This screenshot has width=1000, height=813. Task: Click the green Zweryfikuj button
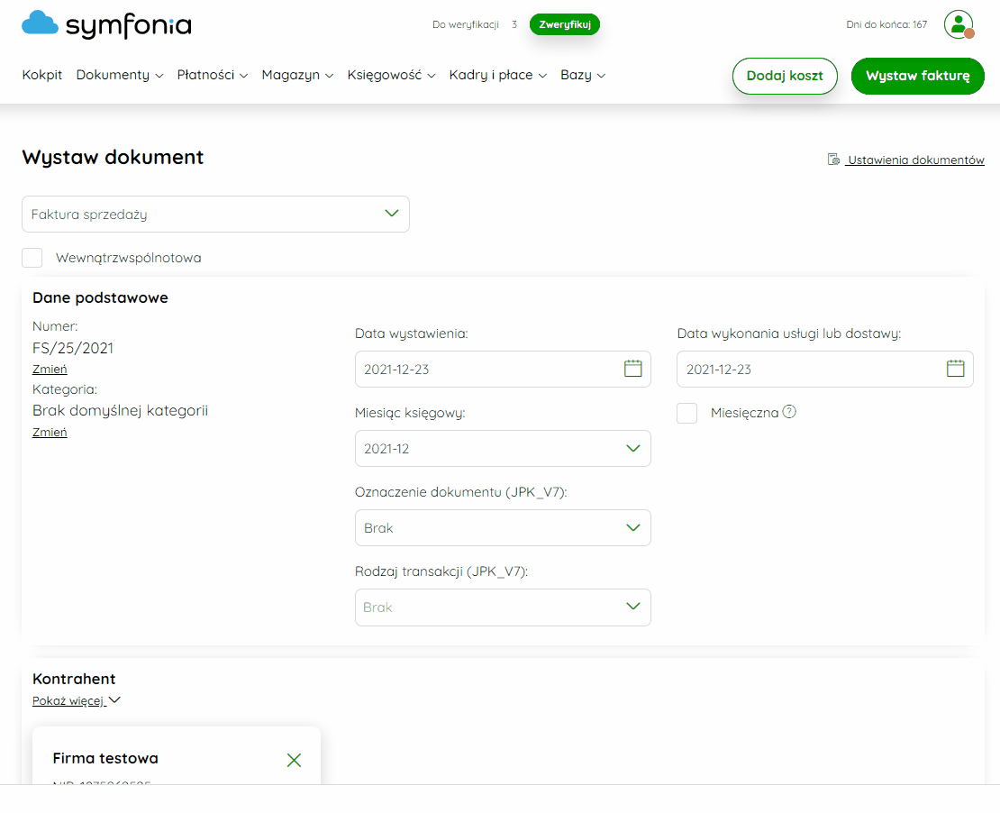(564, 24)
